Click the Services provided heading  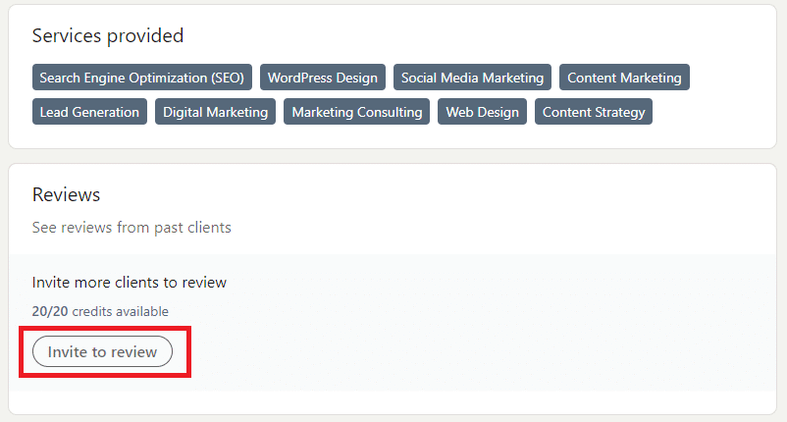[108, 35]
